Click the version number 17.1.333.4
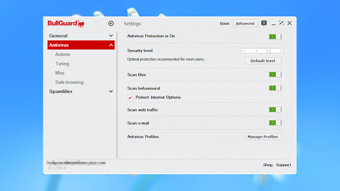The image size is (340, 191). click(x=57, y=168)
